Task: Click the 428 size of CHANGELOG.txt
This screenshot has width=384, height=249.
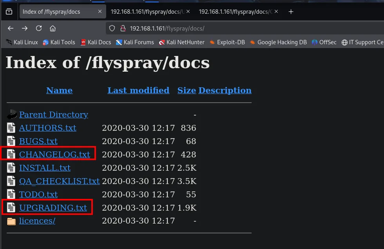Action: pyautogui.click(x=188, y=155)
